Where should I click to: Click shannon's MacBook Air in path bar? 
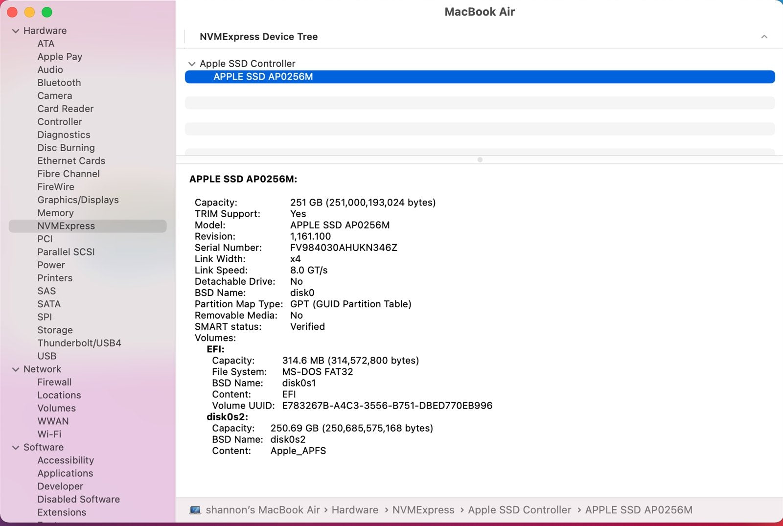263,510
